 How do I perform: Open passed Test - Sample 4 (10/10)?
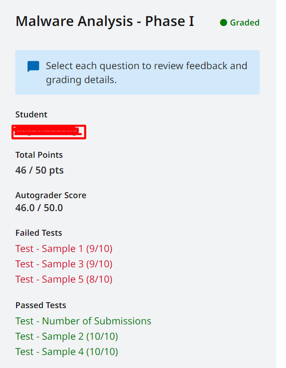pos(67,352)
